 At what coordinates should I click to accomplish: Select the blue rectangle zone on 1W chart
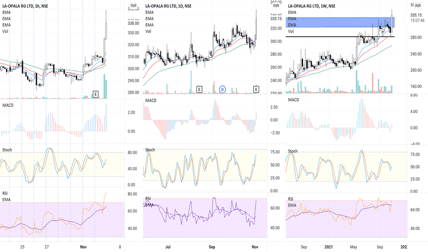point(340,22)
